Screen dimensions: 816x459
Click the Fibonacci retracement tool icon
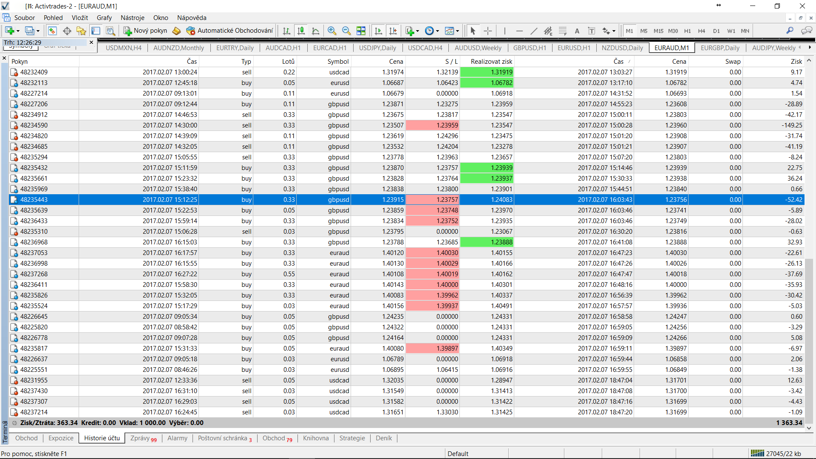tap(563, 31)
